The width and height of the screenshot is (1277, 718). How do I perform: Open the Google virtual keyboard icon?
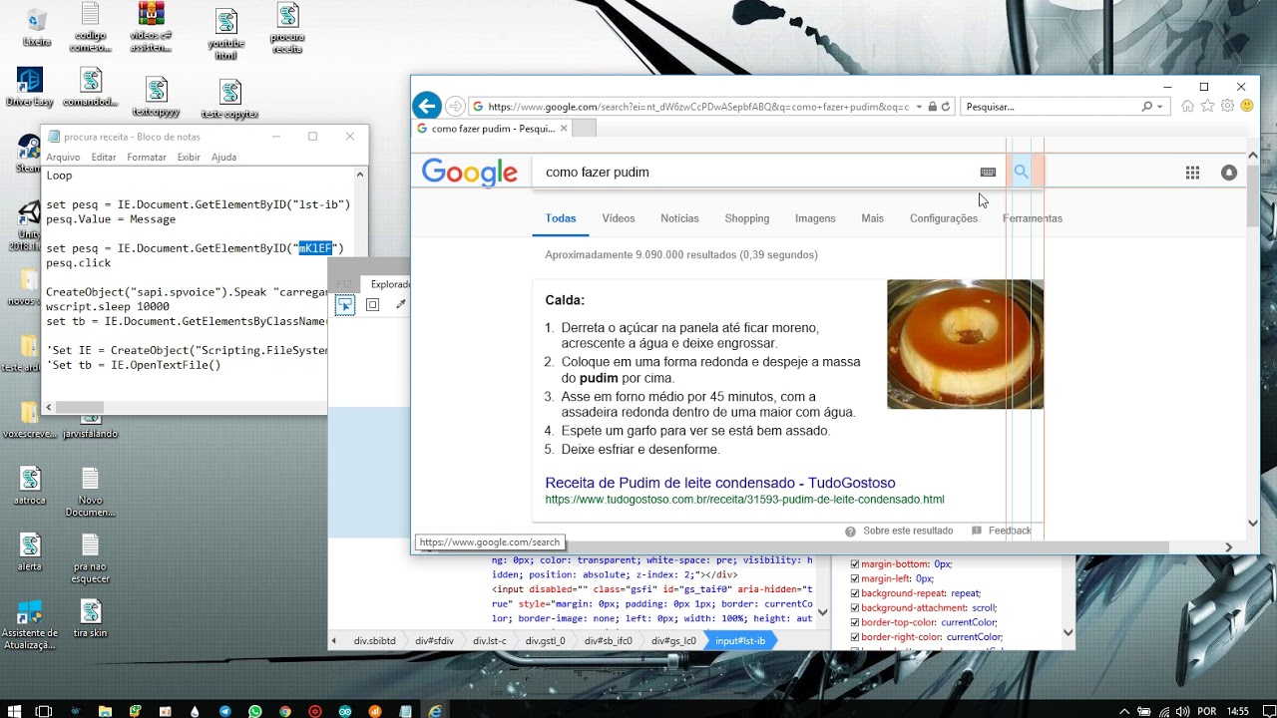[988, 173]
